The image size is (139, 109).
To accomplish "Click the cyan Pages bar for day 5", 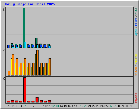I will click(x=25, y=45).
